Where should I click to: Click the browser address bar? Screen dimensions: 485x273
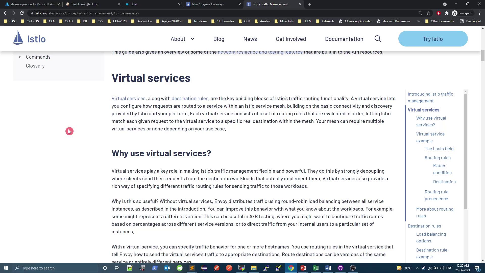coord(202,13)
